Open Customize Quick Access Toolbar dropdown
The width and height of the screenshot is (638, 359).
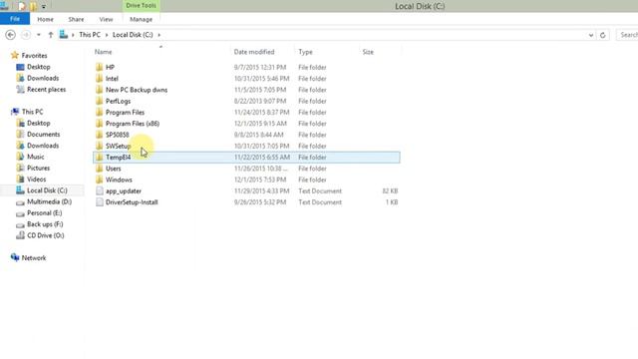point(44,7)
